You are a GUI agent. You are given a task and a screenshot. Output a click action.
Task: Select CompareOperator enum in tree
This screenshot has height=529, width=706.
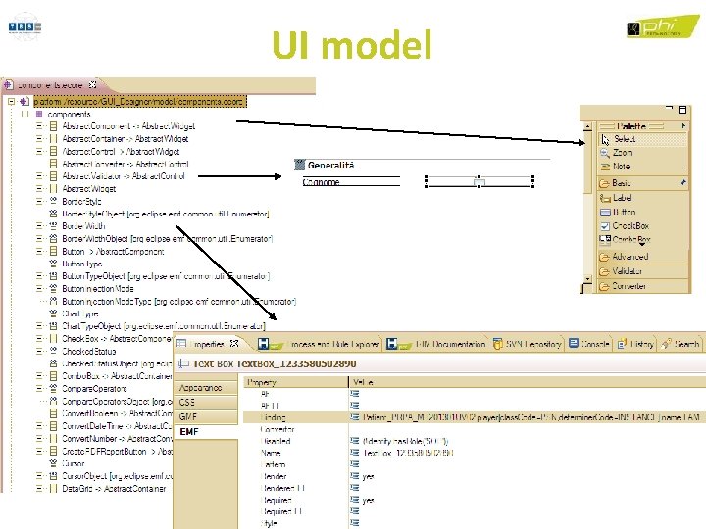point(94,389)
